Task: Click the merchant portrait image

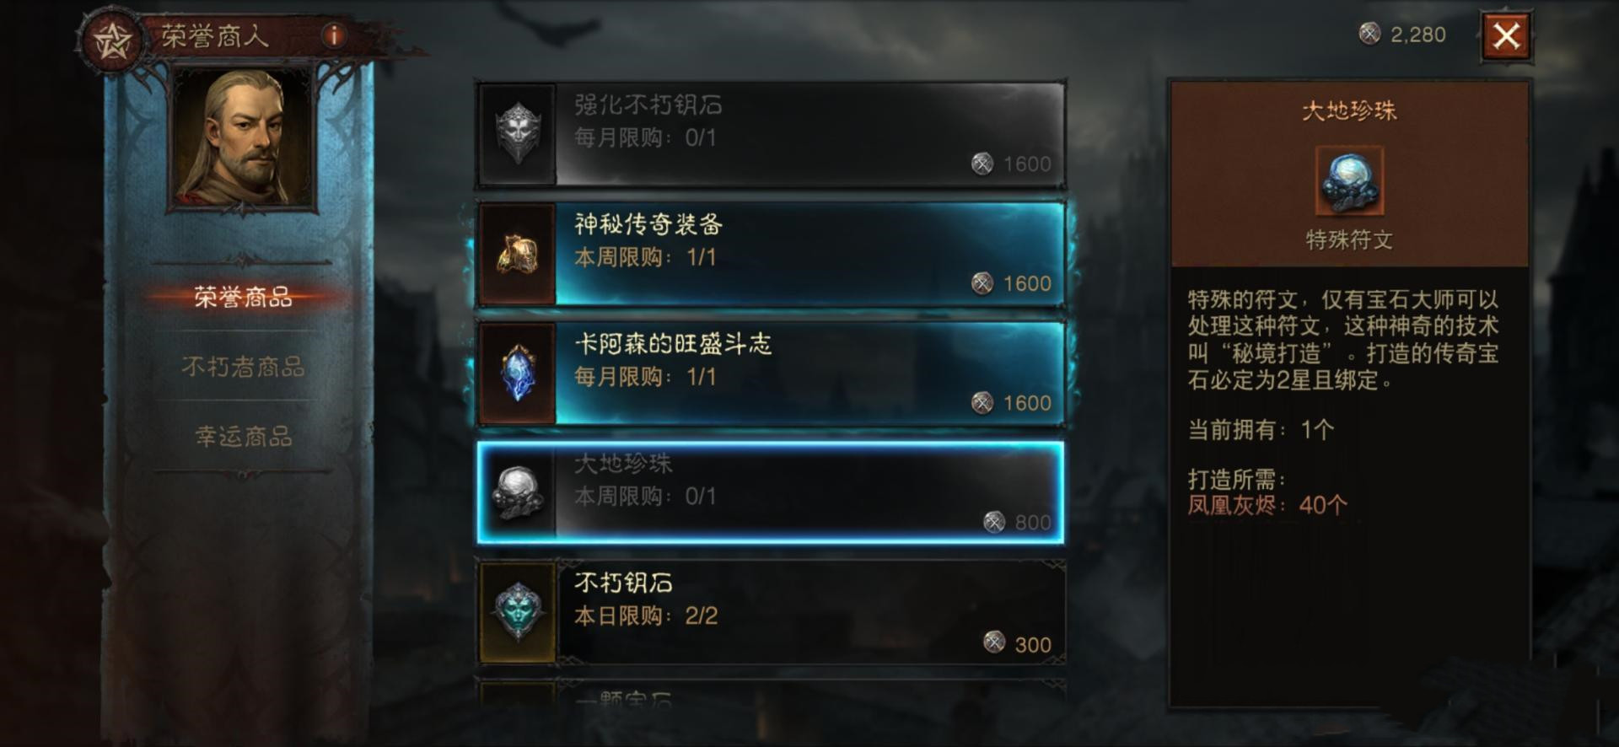Action: click(243, 138)
